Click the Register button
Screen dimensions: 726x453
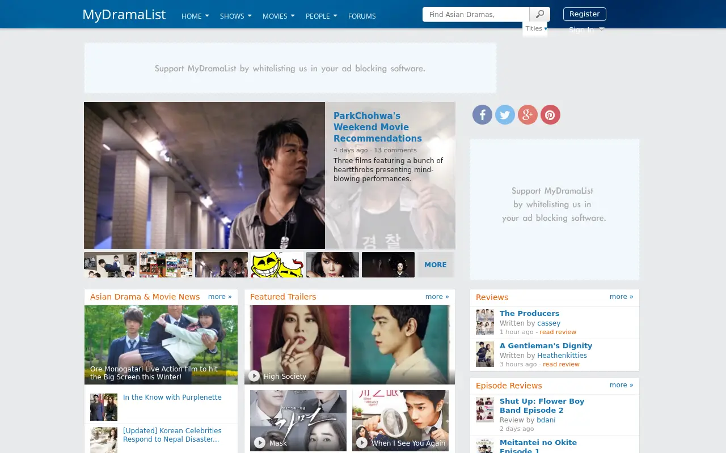[584, 14]
